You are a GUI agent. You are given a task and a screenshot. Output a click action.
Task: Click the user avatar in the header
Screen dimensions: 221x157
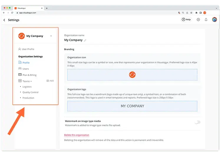215,20
